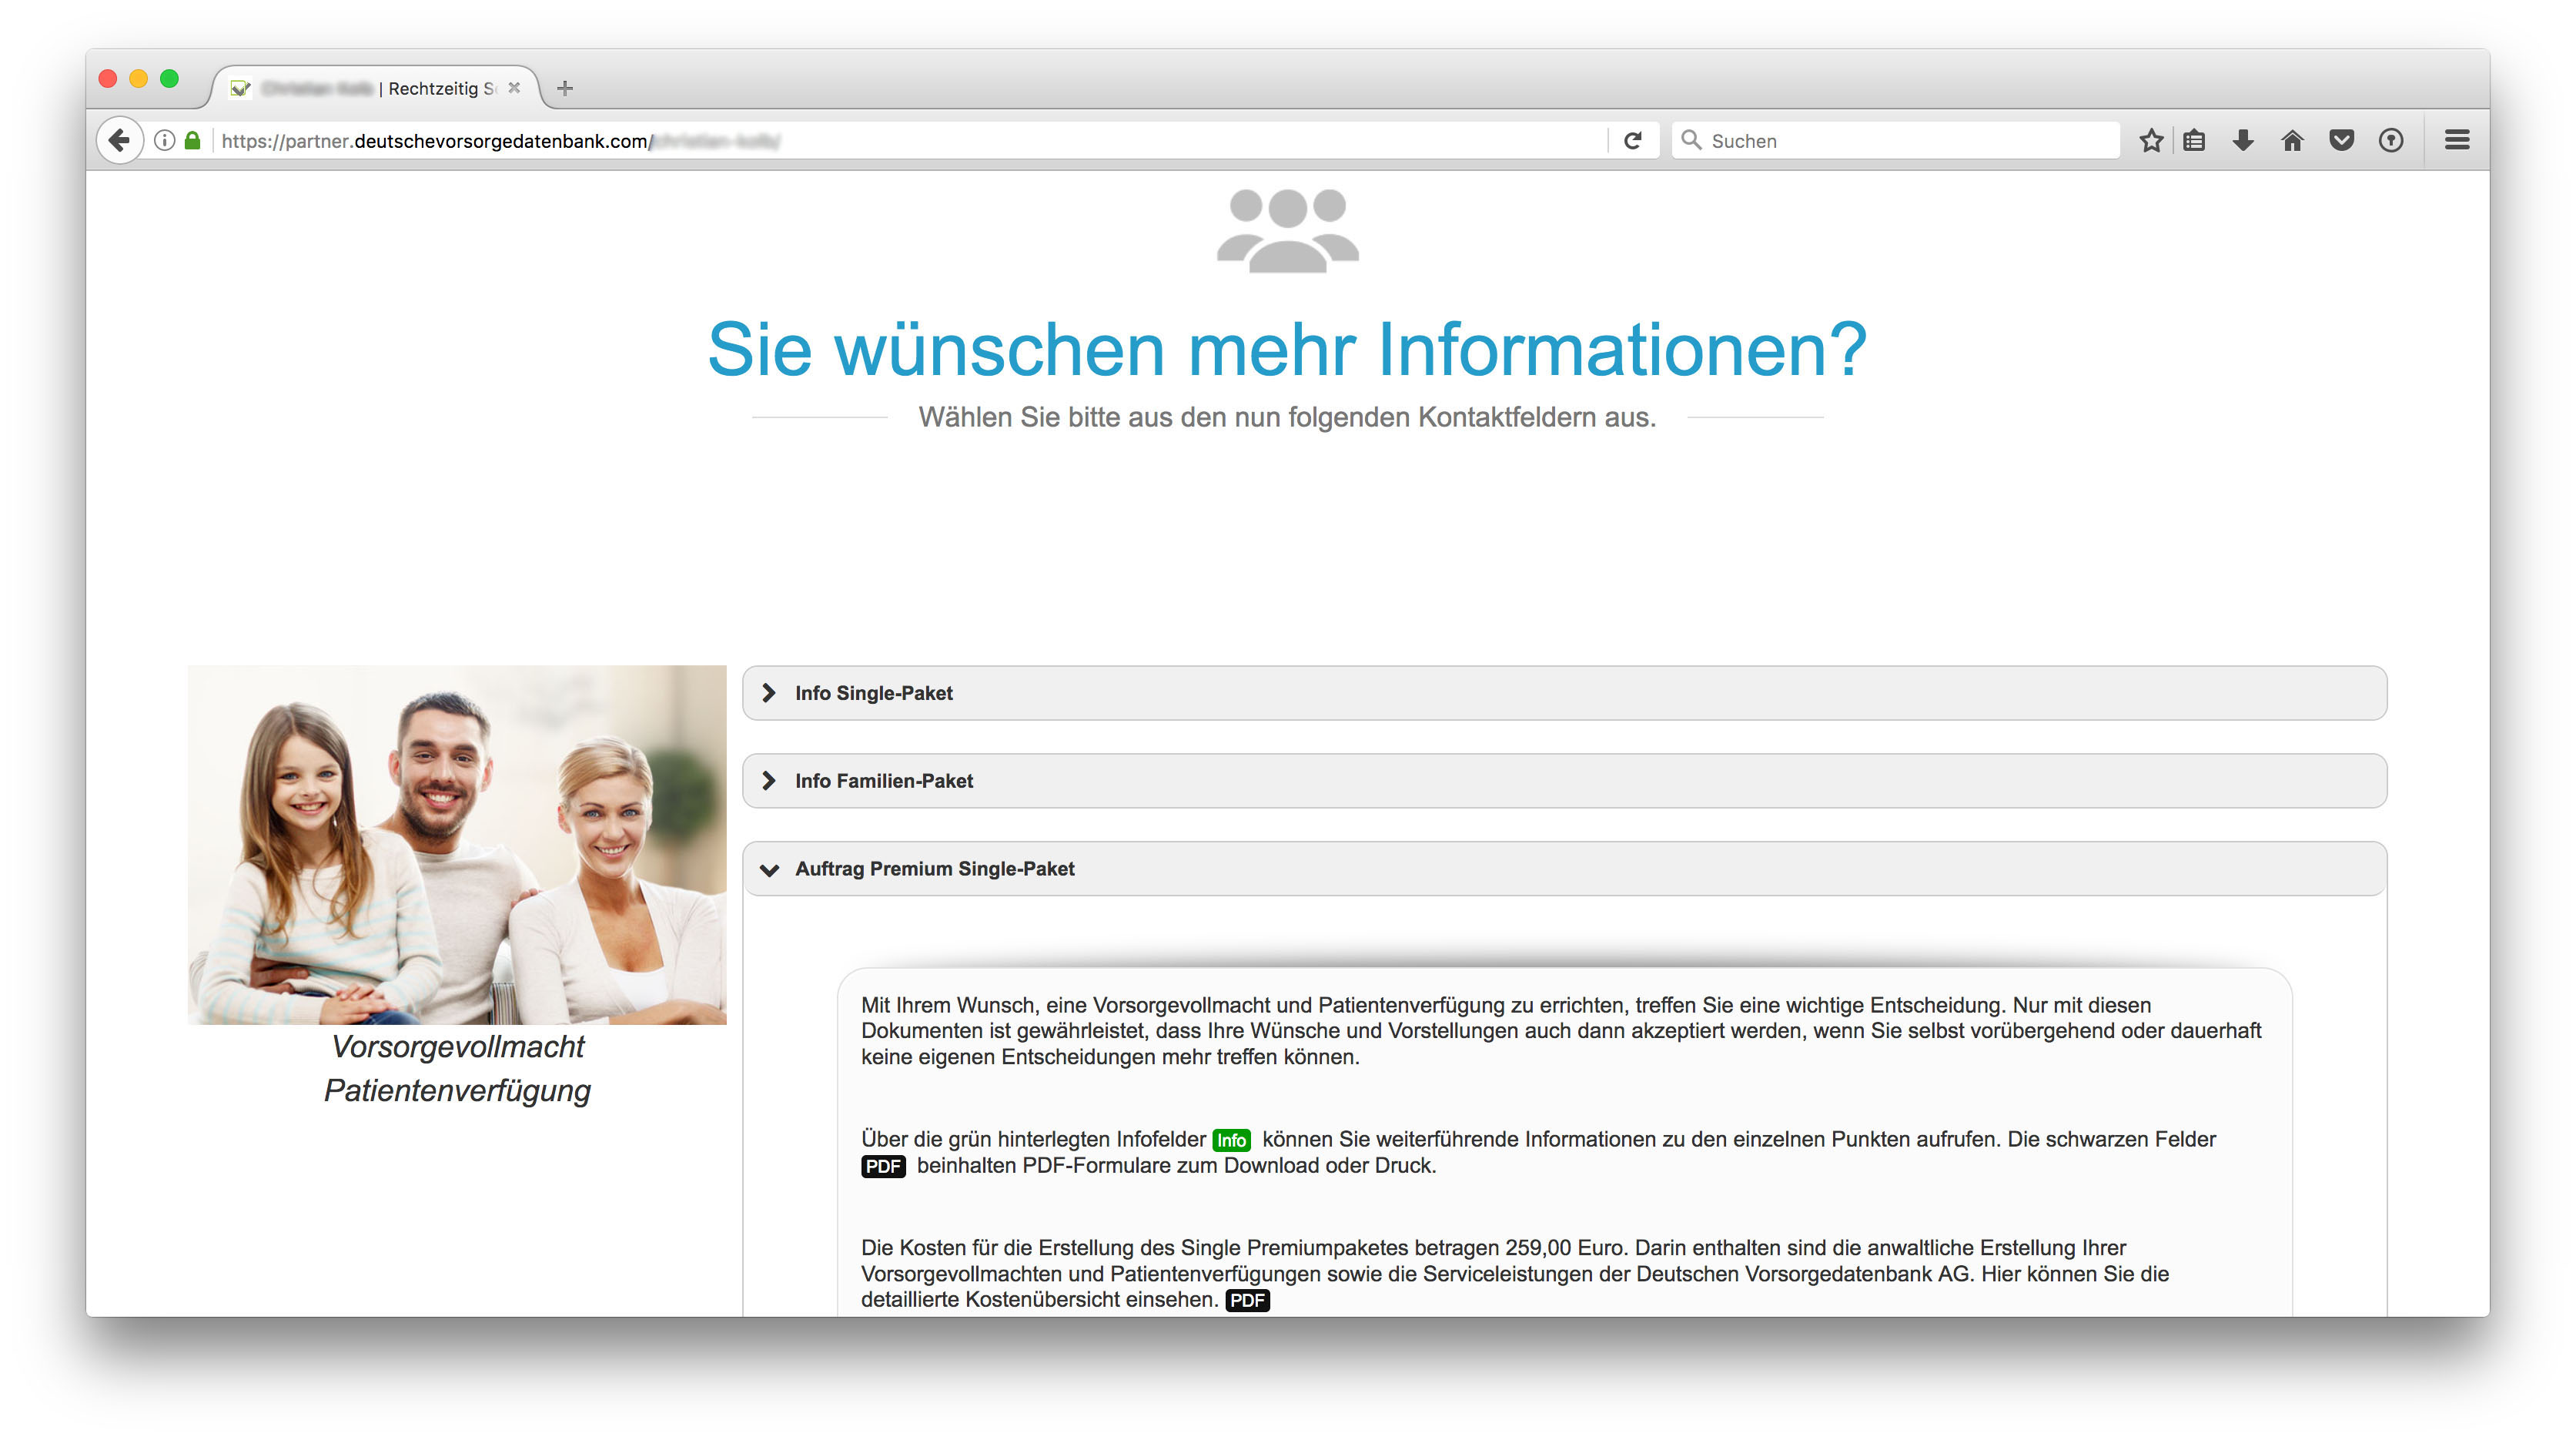Expand the Info Familien-Paket section
This screenshot has width=2576, height=1440.
click(1564, 781)
